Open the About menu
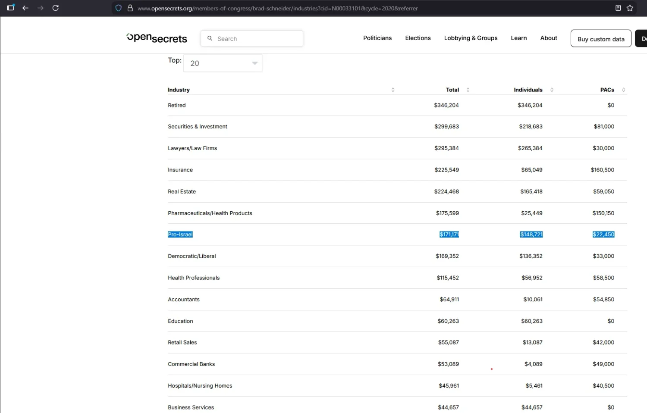The width and height of the screenshot is (647, 413). [549, 38]
